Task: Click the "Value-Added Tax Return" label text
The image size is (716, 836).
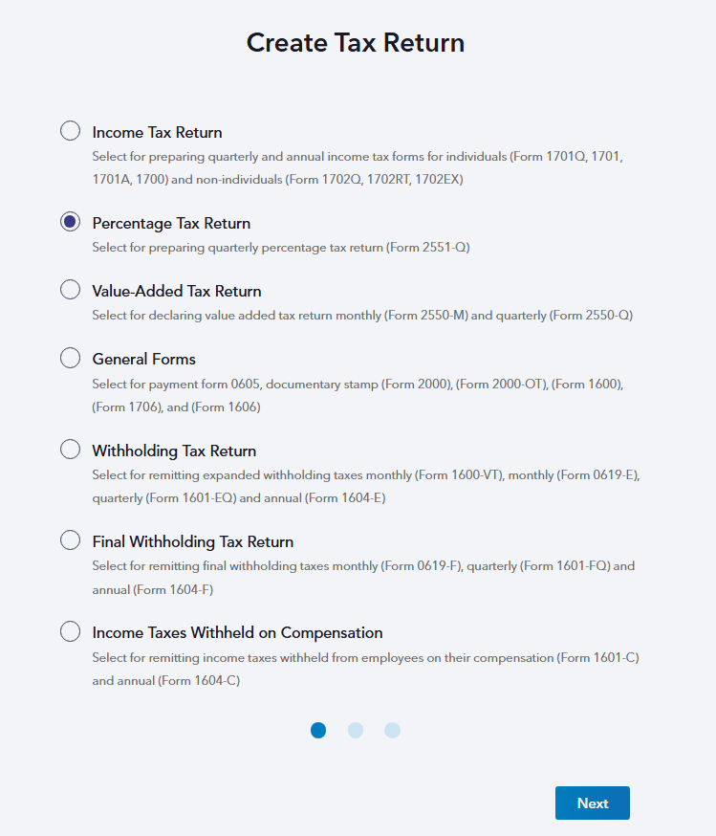Action: click(177, 291)
